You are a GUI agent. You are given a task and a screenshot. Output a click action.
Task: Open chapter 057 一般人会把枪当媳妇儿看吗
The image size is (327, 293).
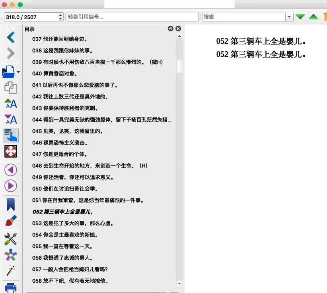coord(70,269)
